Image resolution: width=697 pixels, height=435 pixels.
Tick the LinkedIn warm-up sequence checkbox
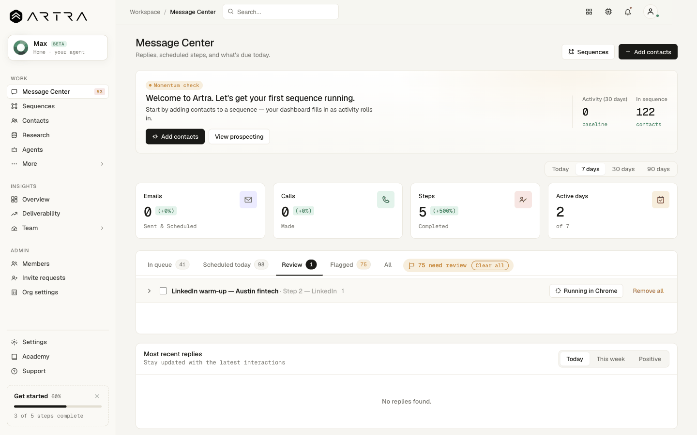coord(163,291)
